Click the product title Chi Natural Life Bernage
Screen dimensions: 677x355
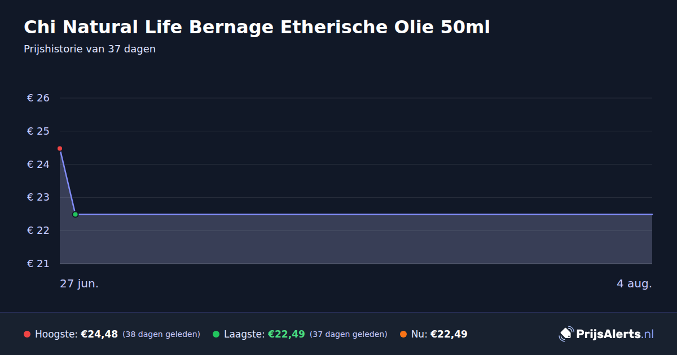(257, 27)
